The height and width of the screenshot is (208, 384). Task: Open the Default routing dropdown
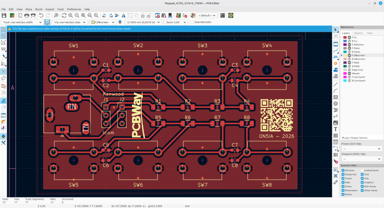point(207,15)
